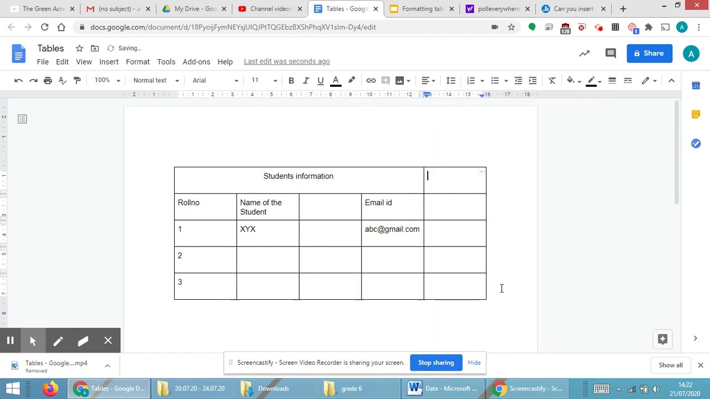Open the text color picker
The width and height of the screenshot is (710, 399).
point(336,81)
